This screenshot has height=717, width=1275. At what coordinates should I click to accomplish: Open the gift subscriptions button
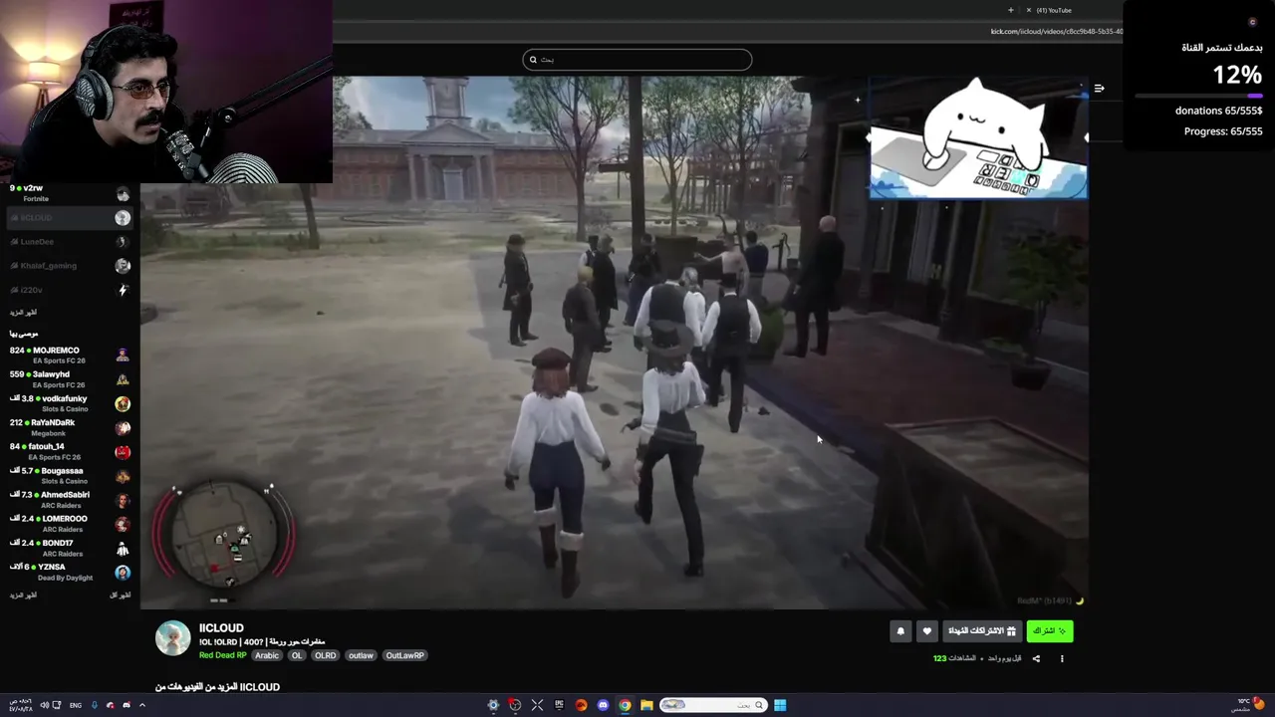(981, 630)
